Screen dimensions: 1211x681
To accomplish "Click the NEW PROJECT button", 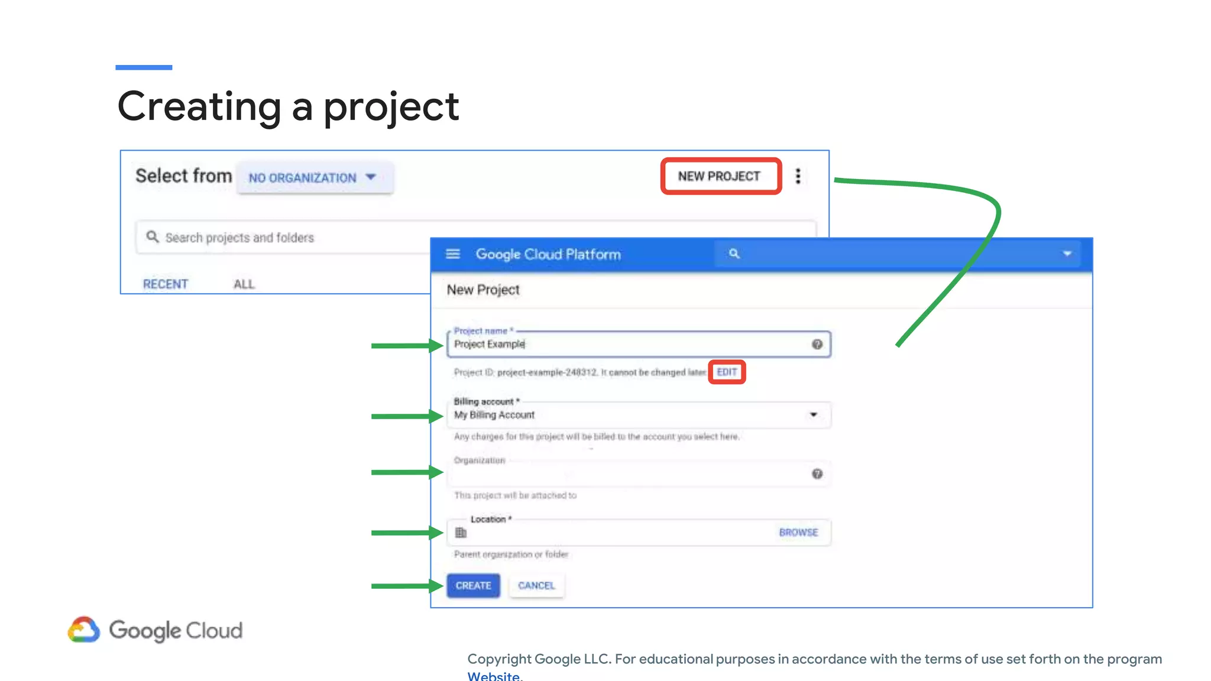I will [721, 176].
